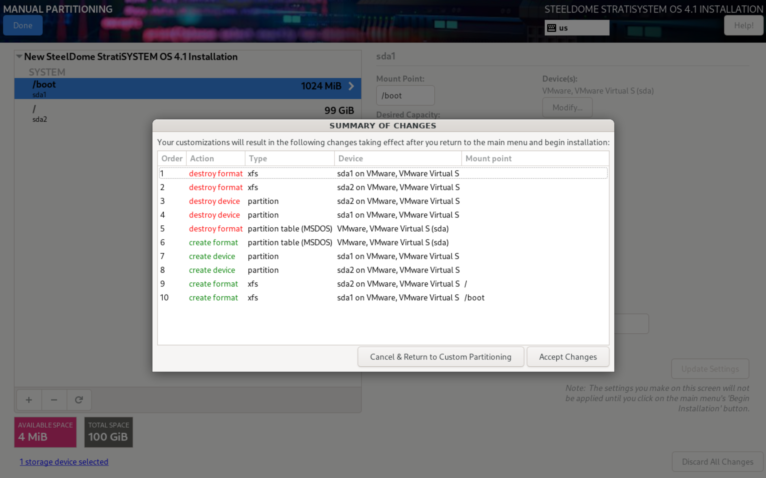This screenshot has height=478, width=766.
Task: Click the Done button
Action: [x=23, y=25]
